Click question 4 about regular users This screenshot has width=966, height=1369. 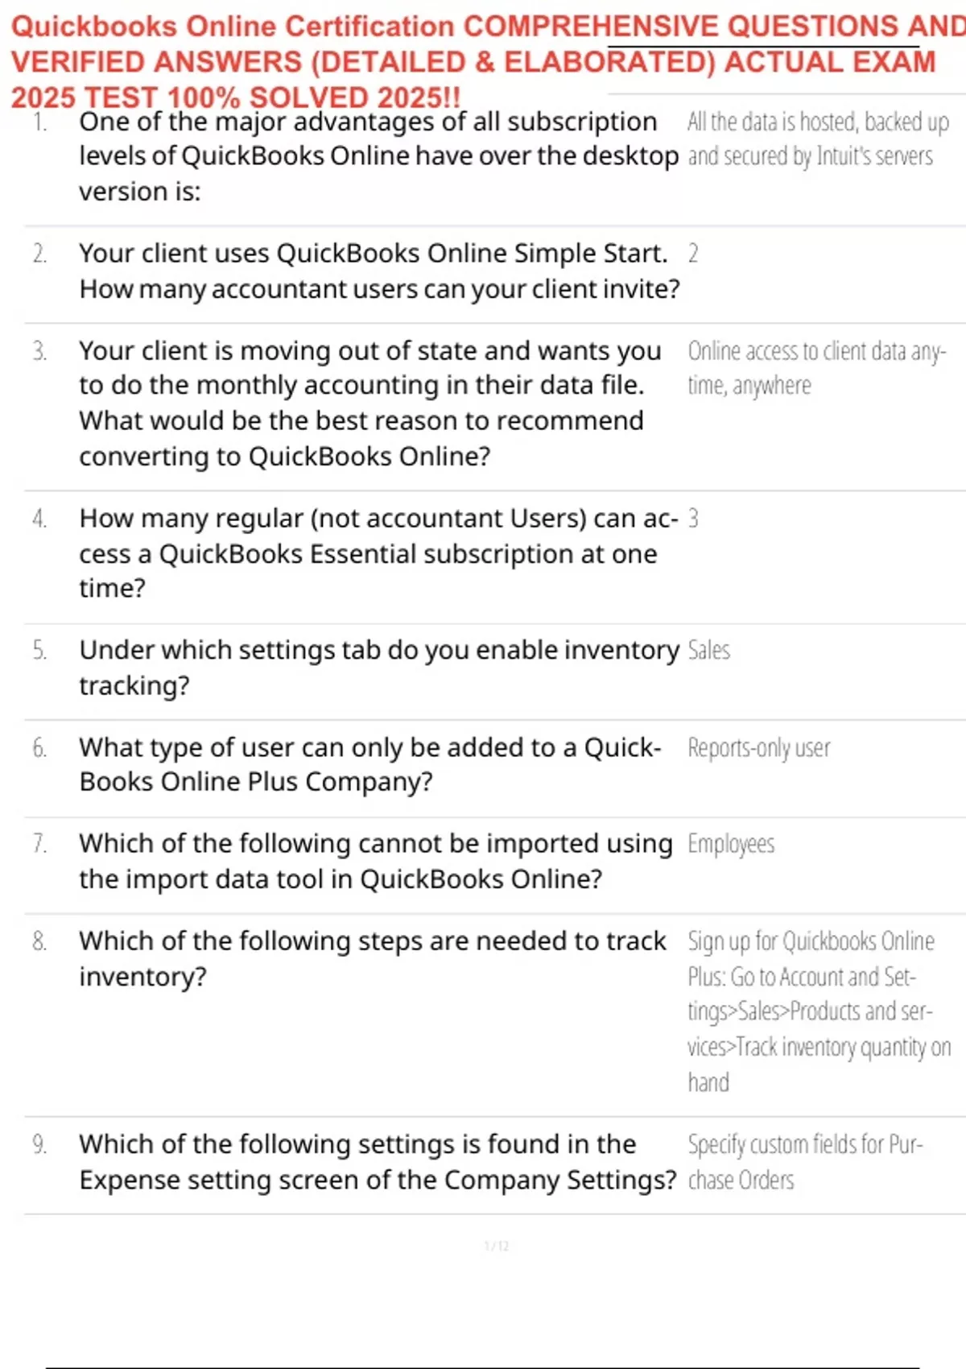coord(377,553)
